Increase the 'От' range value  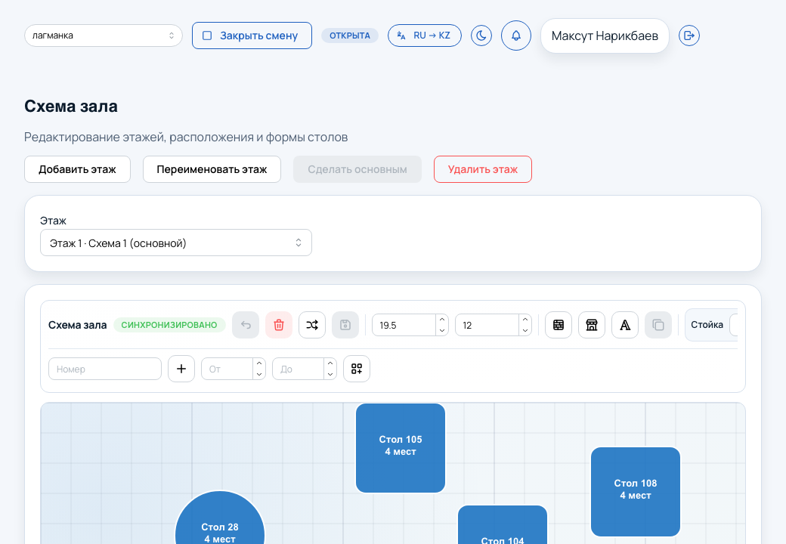click(x=259, y=363)
